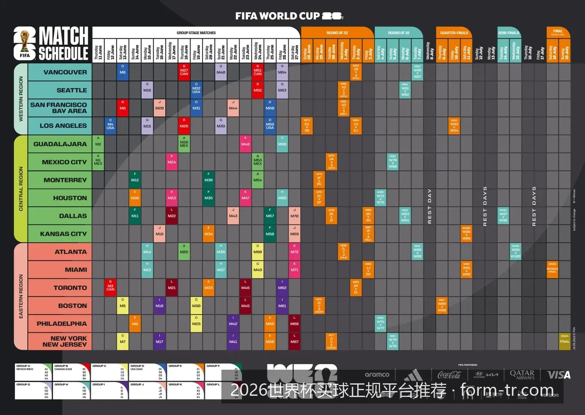Screen dimensions: 585x415
Task: Click the M3 CAN match cell in Toronto
Action: click(110, 288)
